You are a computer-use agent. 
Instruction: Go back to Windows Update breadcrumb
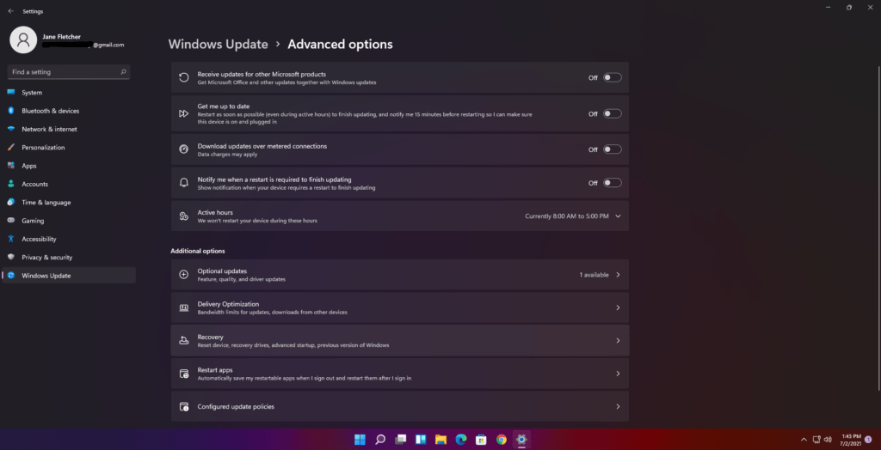click(218, 45)
